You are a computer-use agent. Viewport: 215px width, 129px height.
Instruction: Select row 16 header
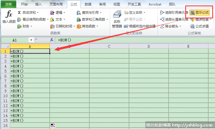[6, 125]
